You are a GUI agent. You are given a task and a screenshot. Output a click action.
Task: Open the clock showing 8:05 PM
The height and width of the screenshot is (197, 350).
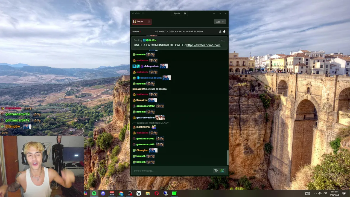tap(334, 193)
